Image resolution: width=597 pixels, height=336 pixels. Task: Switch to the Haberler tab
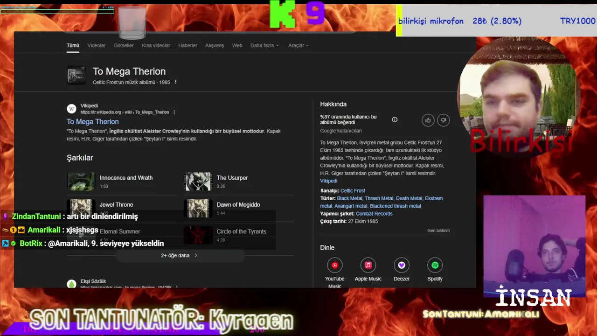click(x=187, y=45)
